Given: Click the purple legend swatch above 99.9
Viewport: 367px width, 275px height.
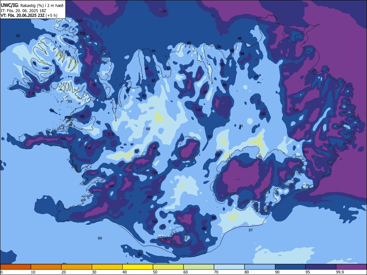Looking at the screenshot, I should [x=351, y=267].
